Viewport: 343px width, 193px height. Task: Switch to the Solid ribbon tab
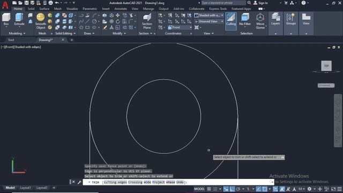click(31, 9)
